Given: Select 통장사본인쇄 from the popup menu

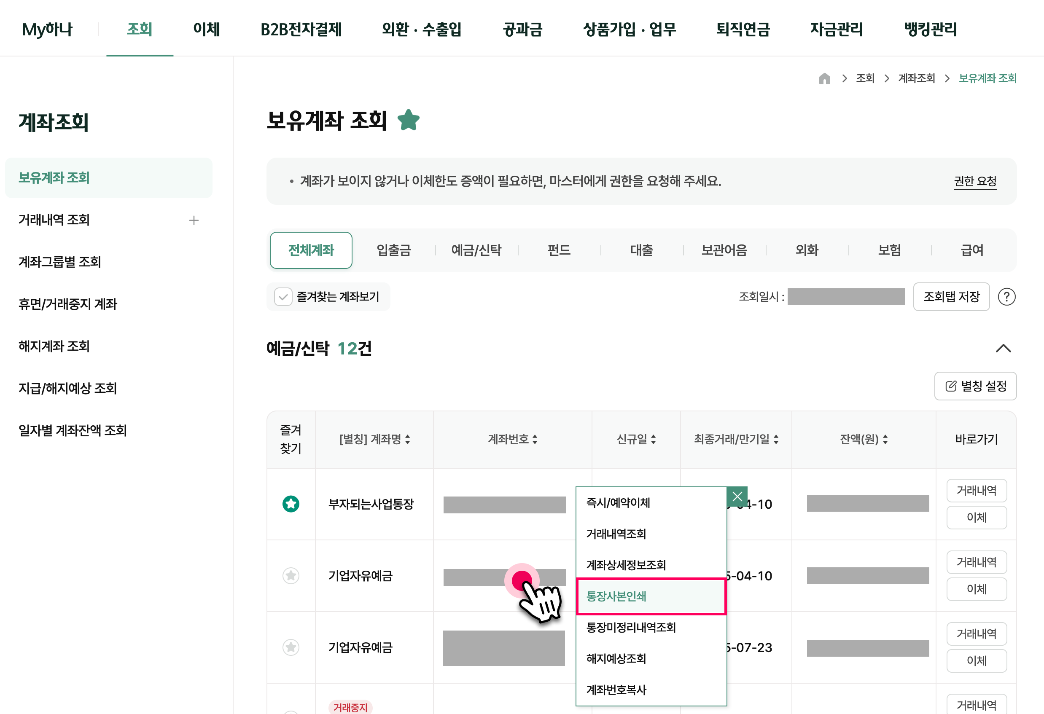Looking at the screenshot, I should pos(616,597).
